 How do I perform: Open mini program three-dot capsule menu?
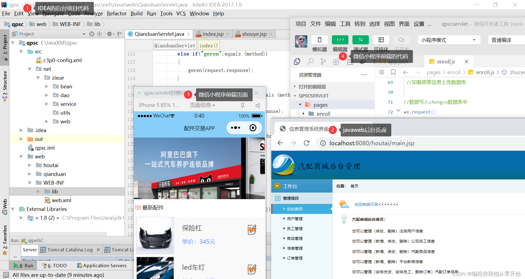pos(235,128)
